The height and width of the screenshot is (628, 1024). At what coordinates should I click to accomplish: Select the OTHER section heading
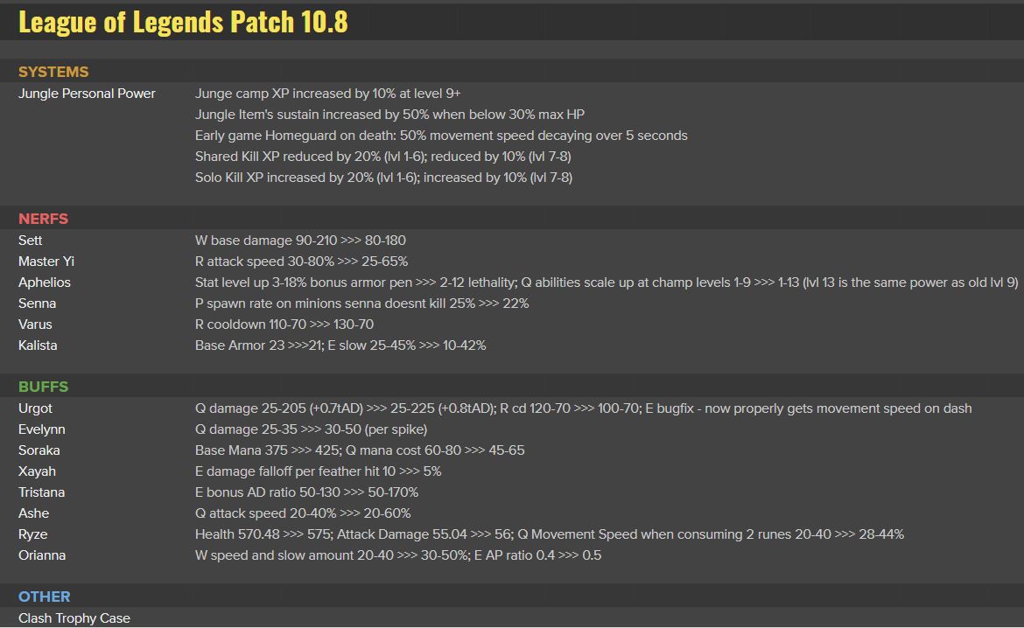(x=45, y=597)
